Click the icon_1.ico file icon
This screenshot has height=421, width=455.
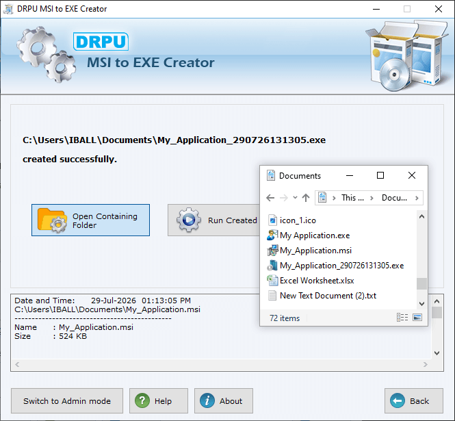click(x=272, y=220)
